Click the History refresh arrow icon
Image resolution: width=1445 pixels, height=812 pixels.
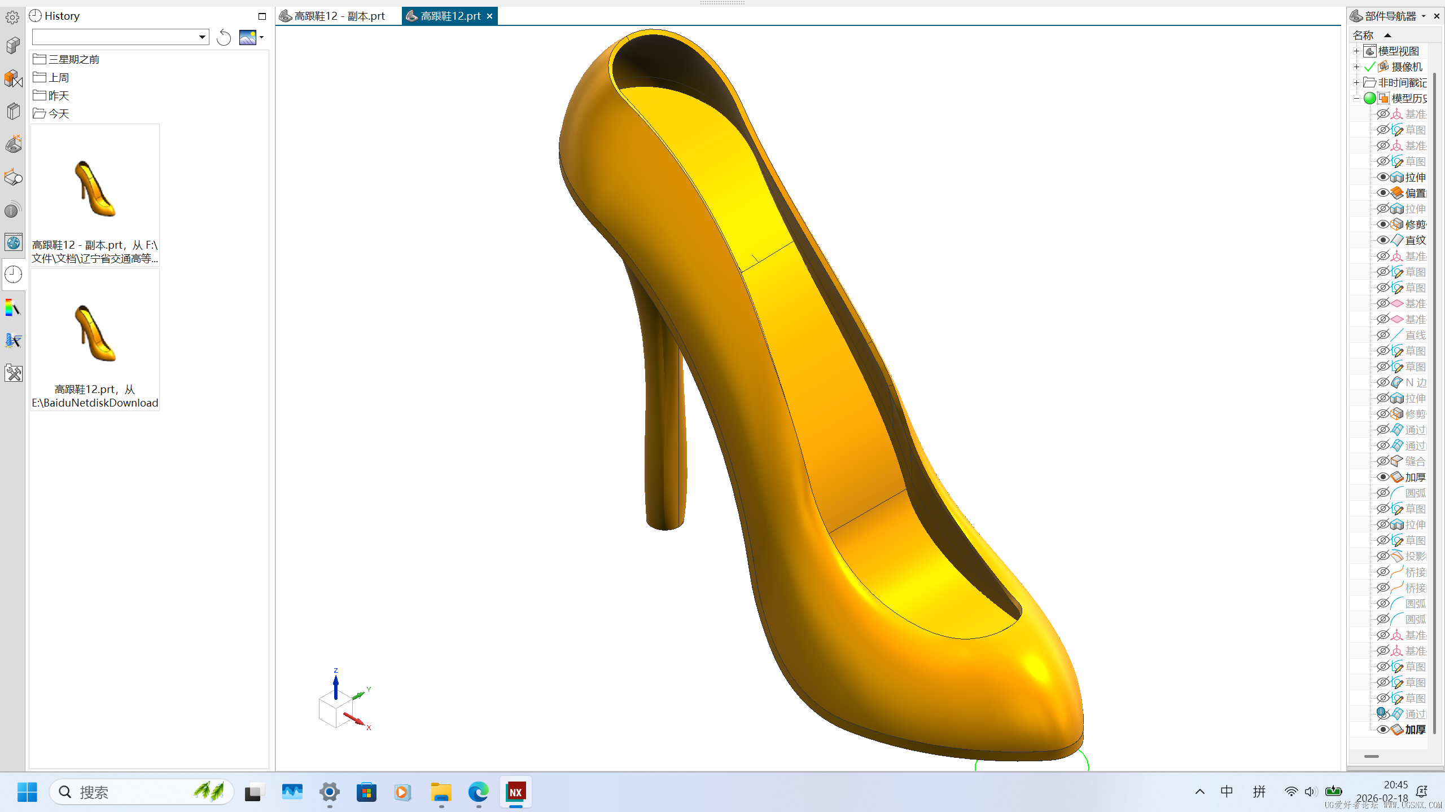pos(224,37)
